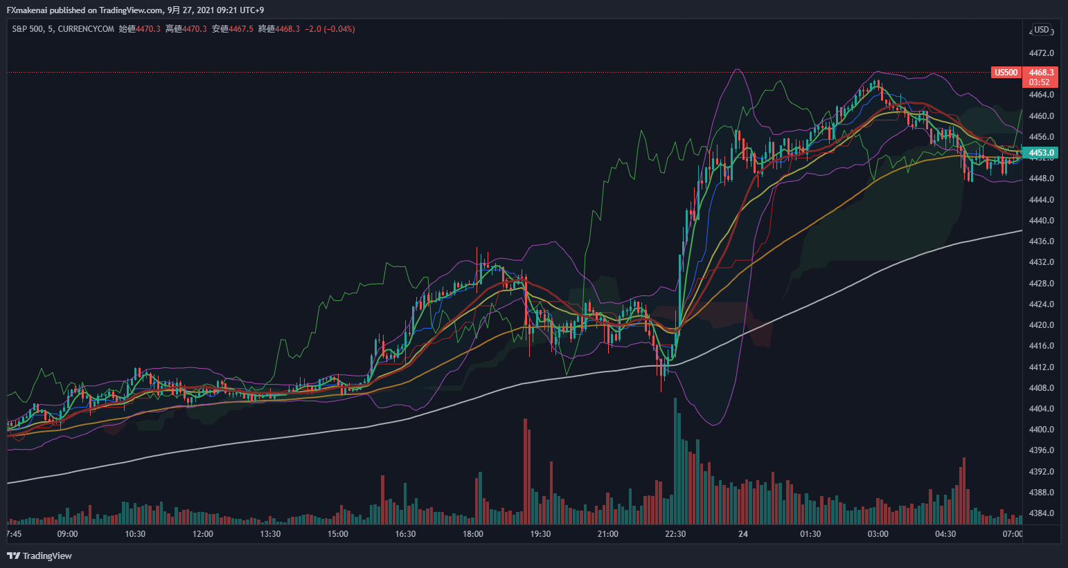Click the 4448.0 price axis label

coord(1042,178)
